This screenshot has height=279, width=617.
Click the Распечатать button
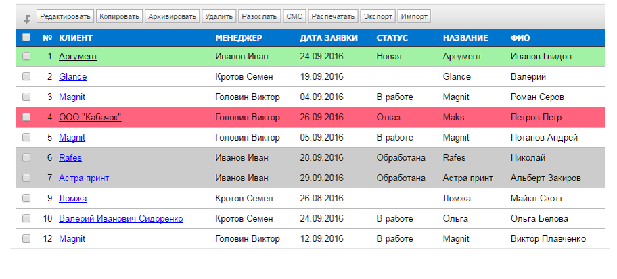click(x=334, y=16)
